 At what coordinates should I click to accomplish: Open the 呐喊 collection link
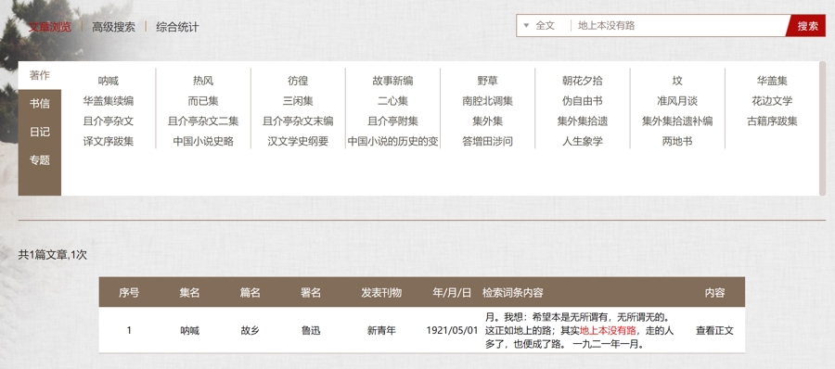[x=109, y=81]
